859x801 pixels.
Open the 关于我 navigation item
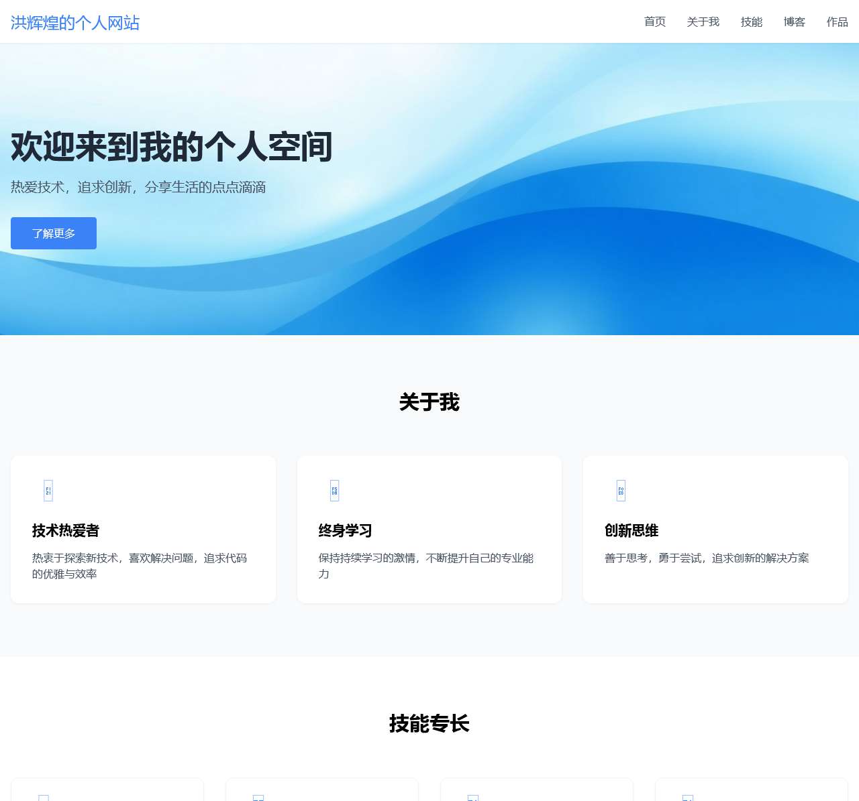coord(702,21)
